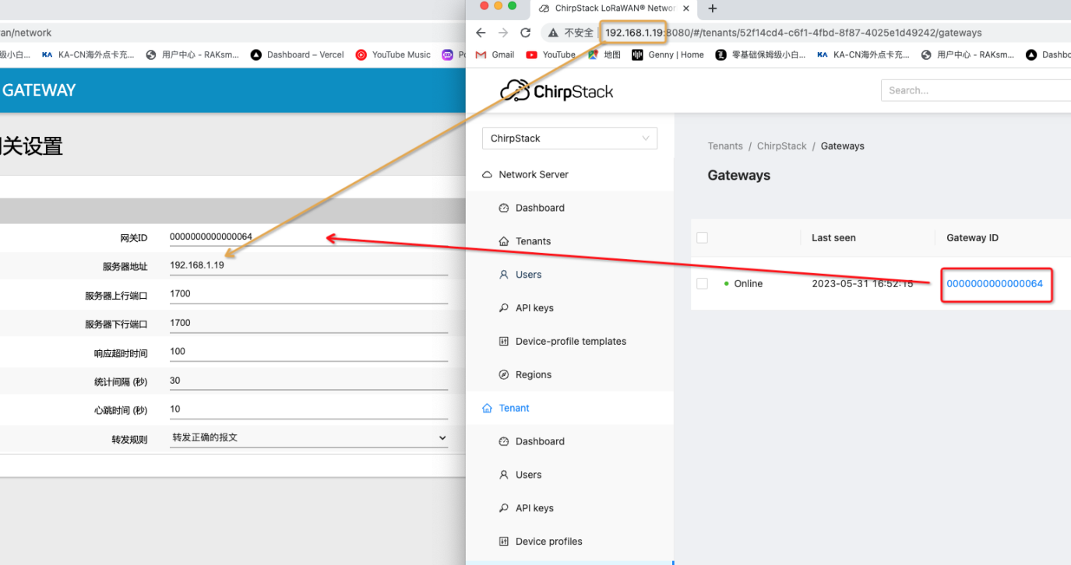The width and height of the screenshot is (1071, 565).
Task: Reload the page with the refresh icon
Action: click(x=525, y=33)
